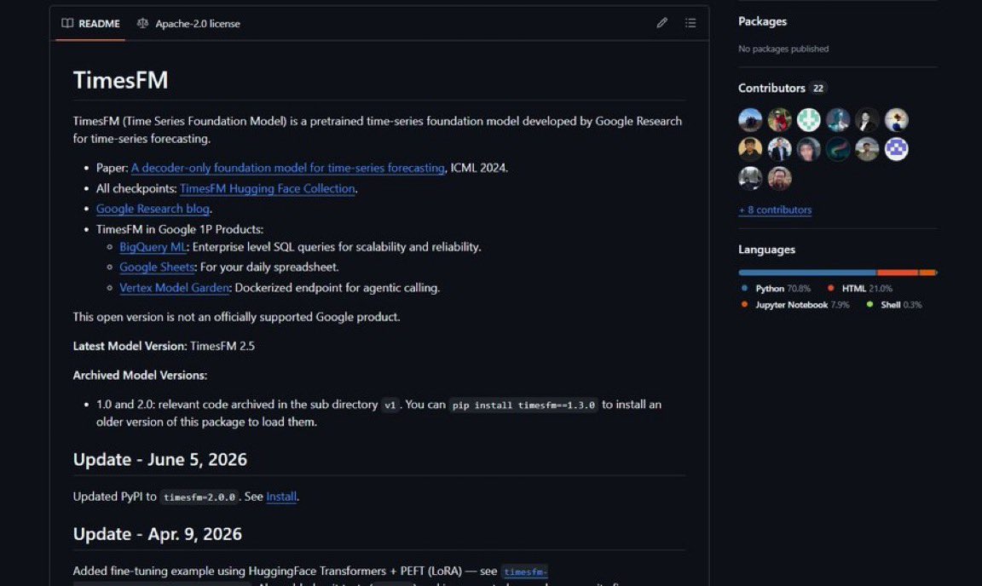Open the blue pixel-pattern contributor avatar
Screen dimensions: 982x586
pyautogui.click(x=896, y=149)
